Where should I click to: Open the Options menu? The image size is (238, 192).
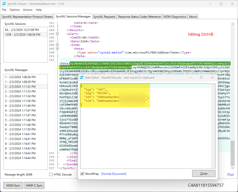[15, 10]
